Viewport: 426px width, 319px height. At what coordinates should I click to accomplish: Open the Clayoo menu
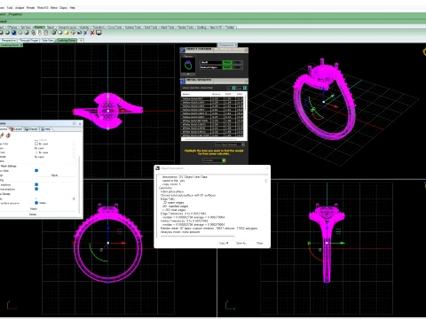(x=63, y=8)
